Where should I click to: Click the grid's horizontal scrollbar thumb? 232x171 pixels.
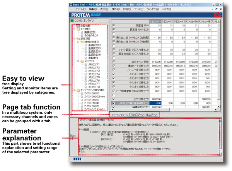pyautogui.click(x=142, y=110)
